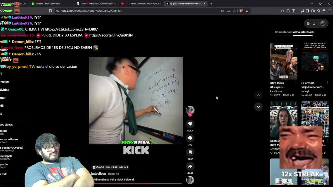Open the #kick hashtag in caption
333x187 pixels.
[120, 179]
